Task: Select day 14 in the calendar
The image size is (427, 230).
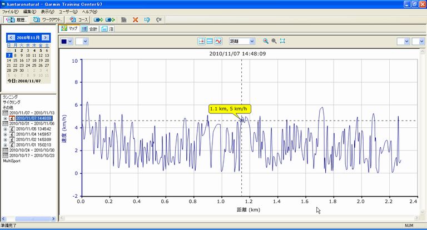Action: click(9, 61)
